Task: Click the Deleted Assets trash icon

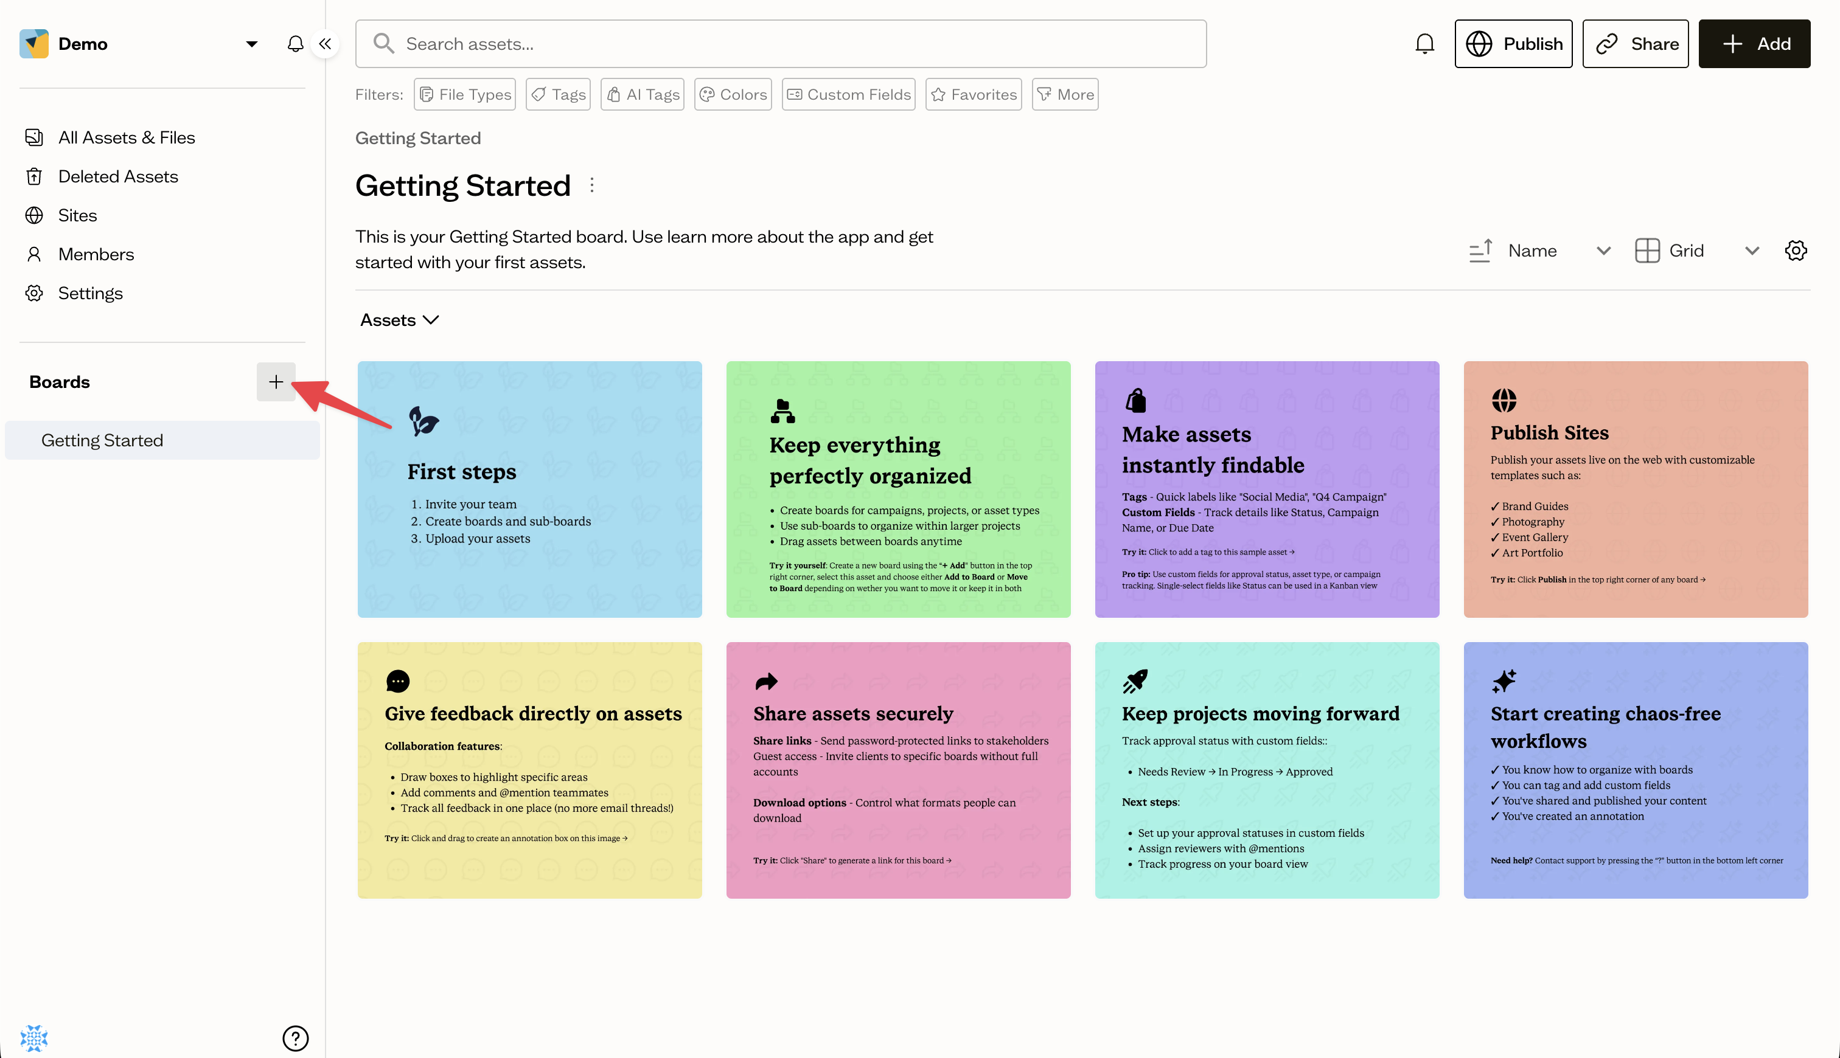Action: [33, 176]
